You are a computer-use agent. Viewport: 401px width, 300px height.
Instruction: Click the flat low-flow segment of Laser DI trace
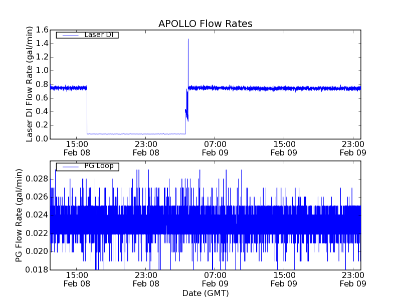[135, 133]
